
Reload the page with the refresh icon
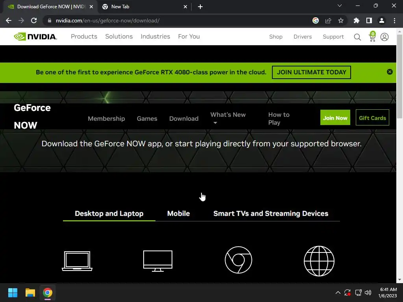(x=34, y=20)
